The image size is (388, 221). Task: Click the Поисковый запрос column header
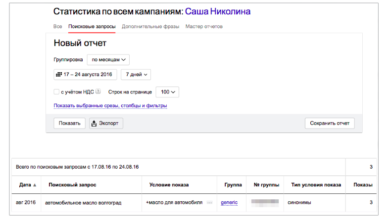coord(72,185)
